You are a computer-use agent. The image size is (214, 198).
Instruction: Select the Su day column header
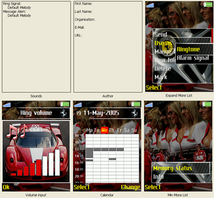[134, 130]
